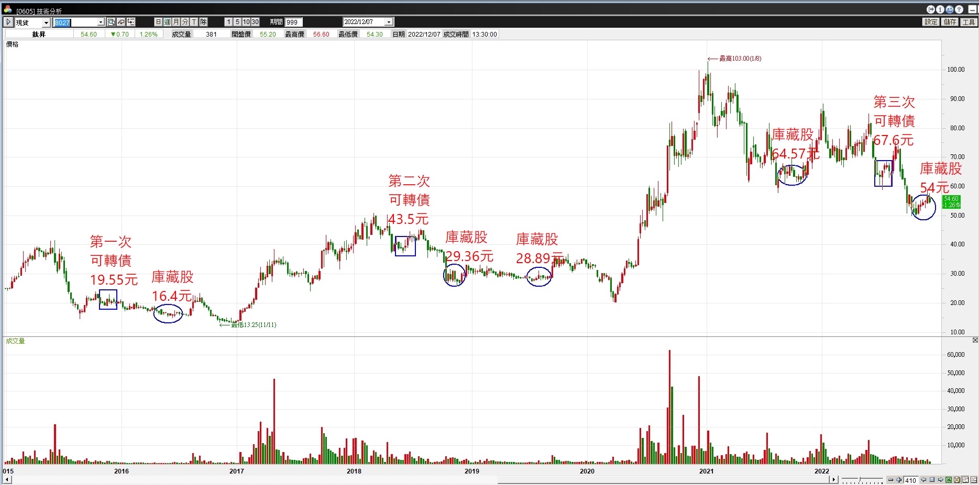Adjust the chart zoom slider handle
The width and height of the screenshot is (979, 485).
[860, 480]
